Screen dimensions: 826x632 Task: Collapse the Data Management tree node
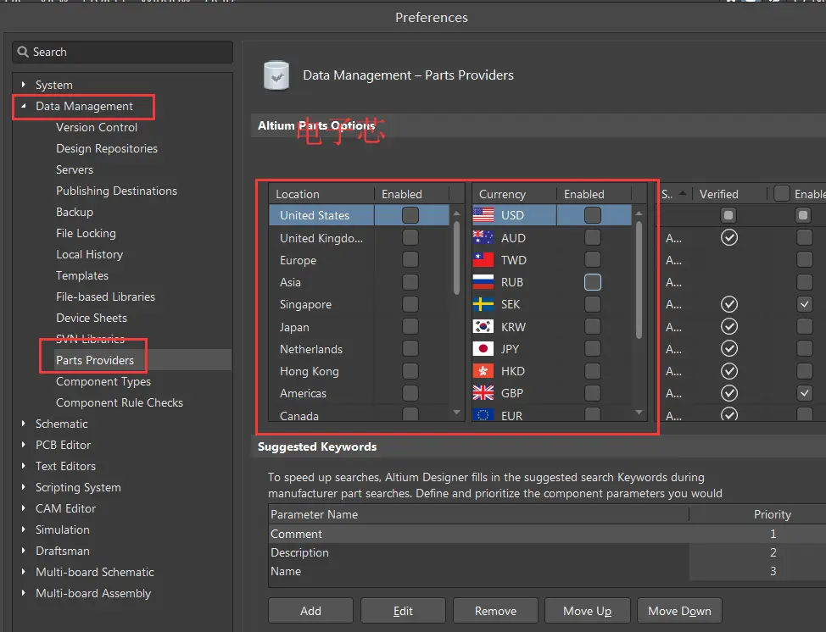click(23, 106)
